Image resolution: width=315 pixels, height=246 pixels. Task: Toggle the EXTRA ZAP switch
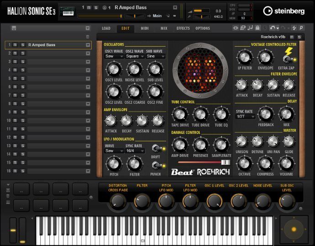(x=288, y=59)
